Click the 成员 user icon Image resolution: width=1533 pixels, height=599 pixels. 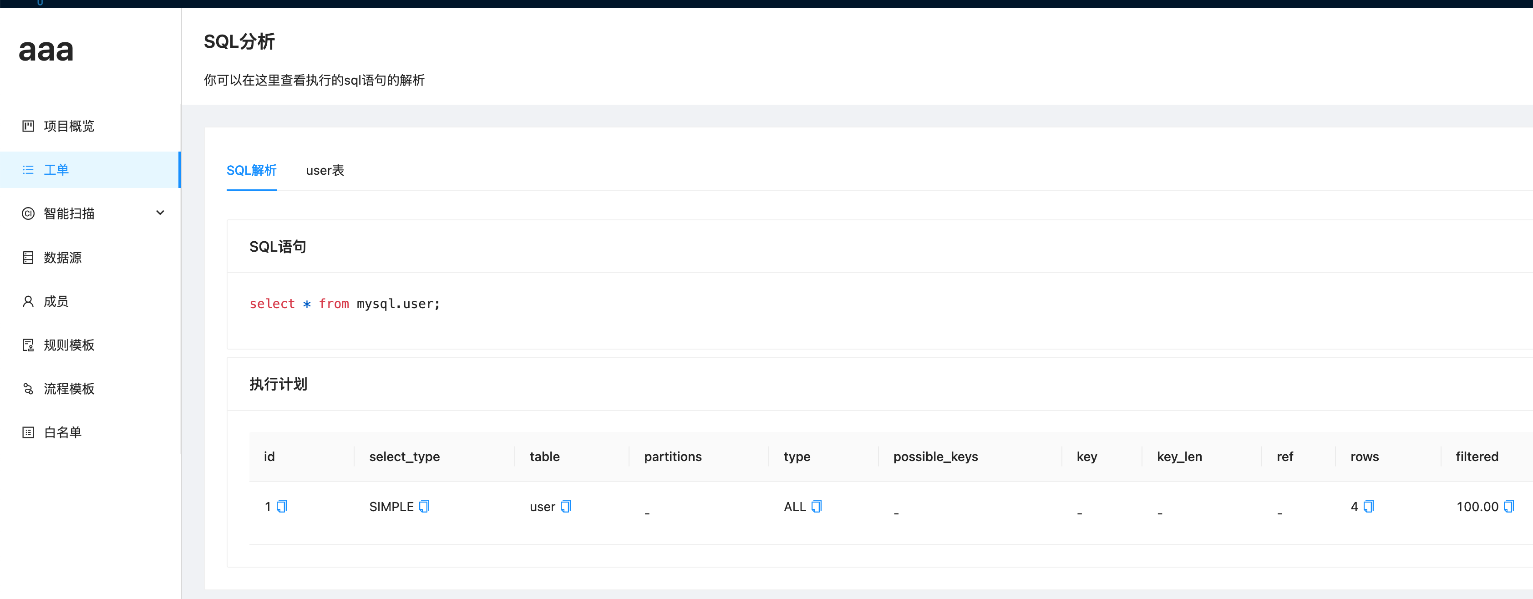[28, 302]
